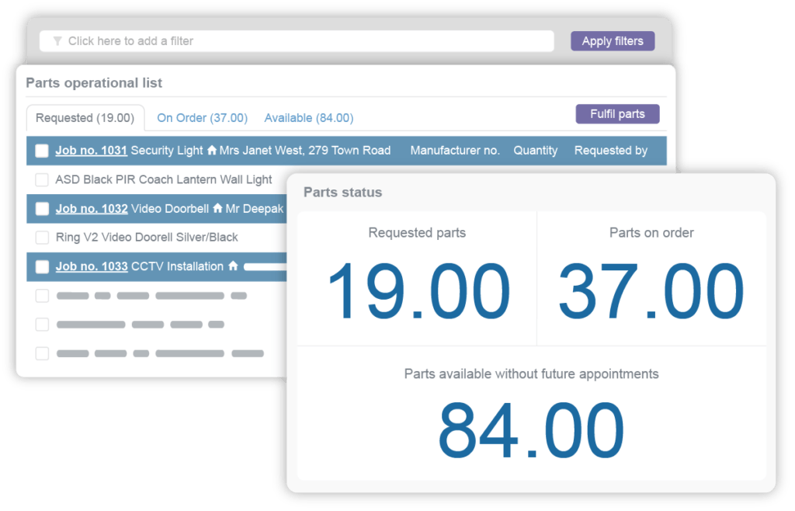
Task: Click the filter funnel icon in the search bar
Action: [57, 40]
